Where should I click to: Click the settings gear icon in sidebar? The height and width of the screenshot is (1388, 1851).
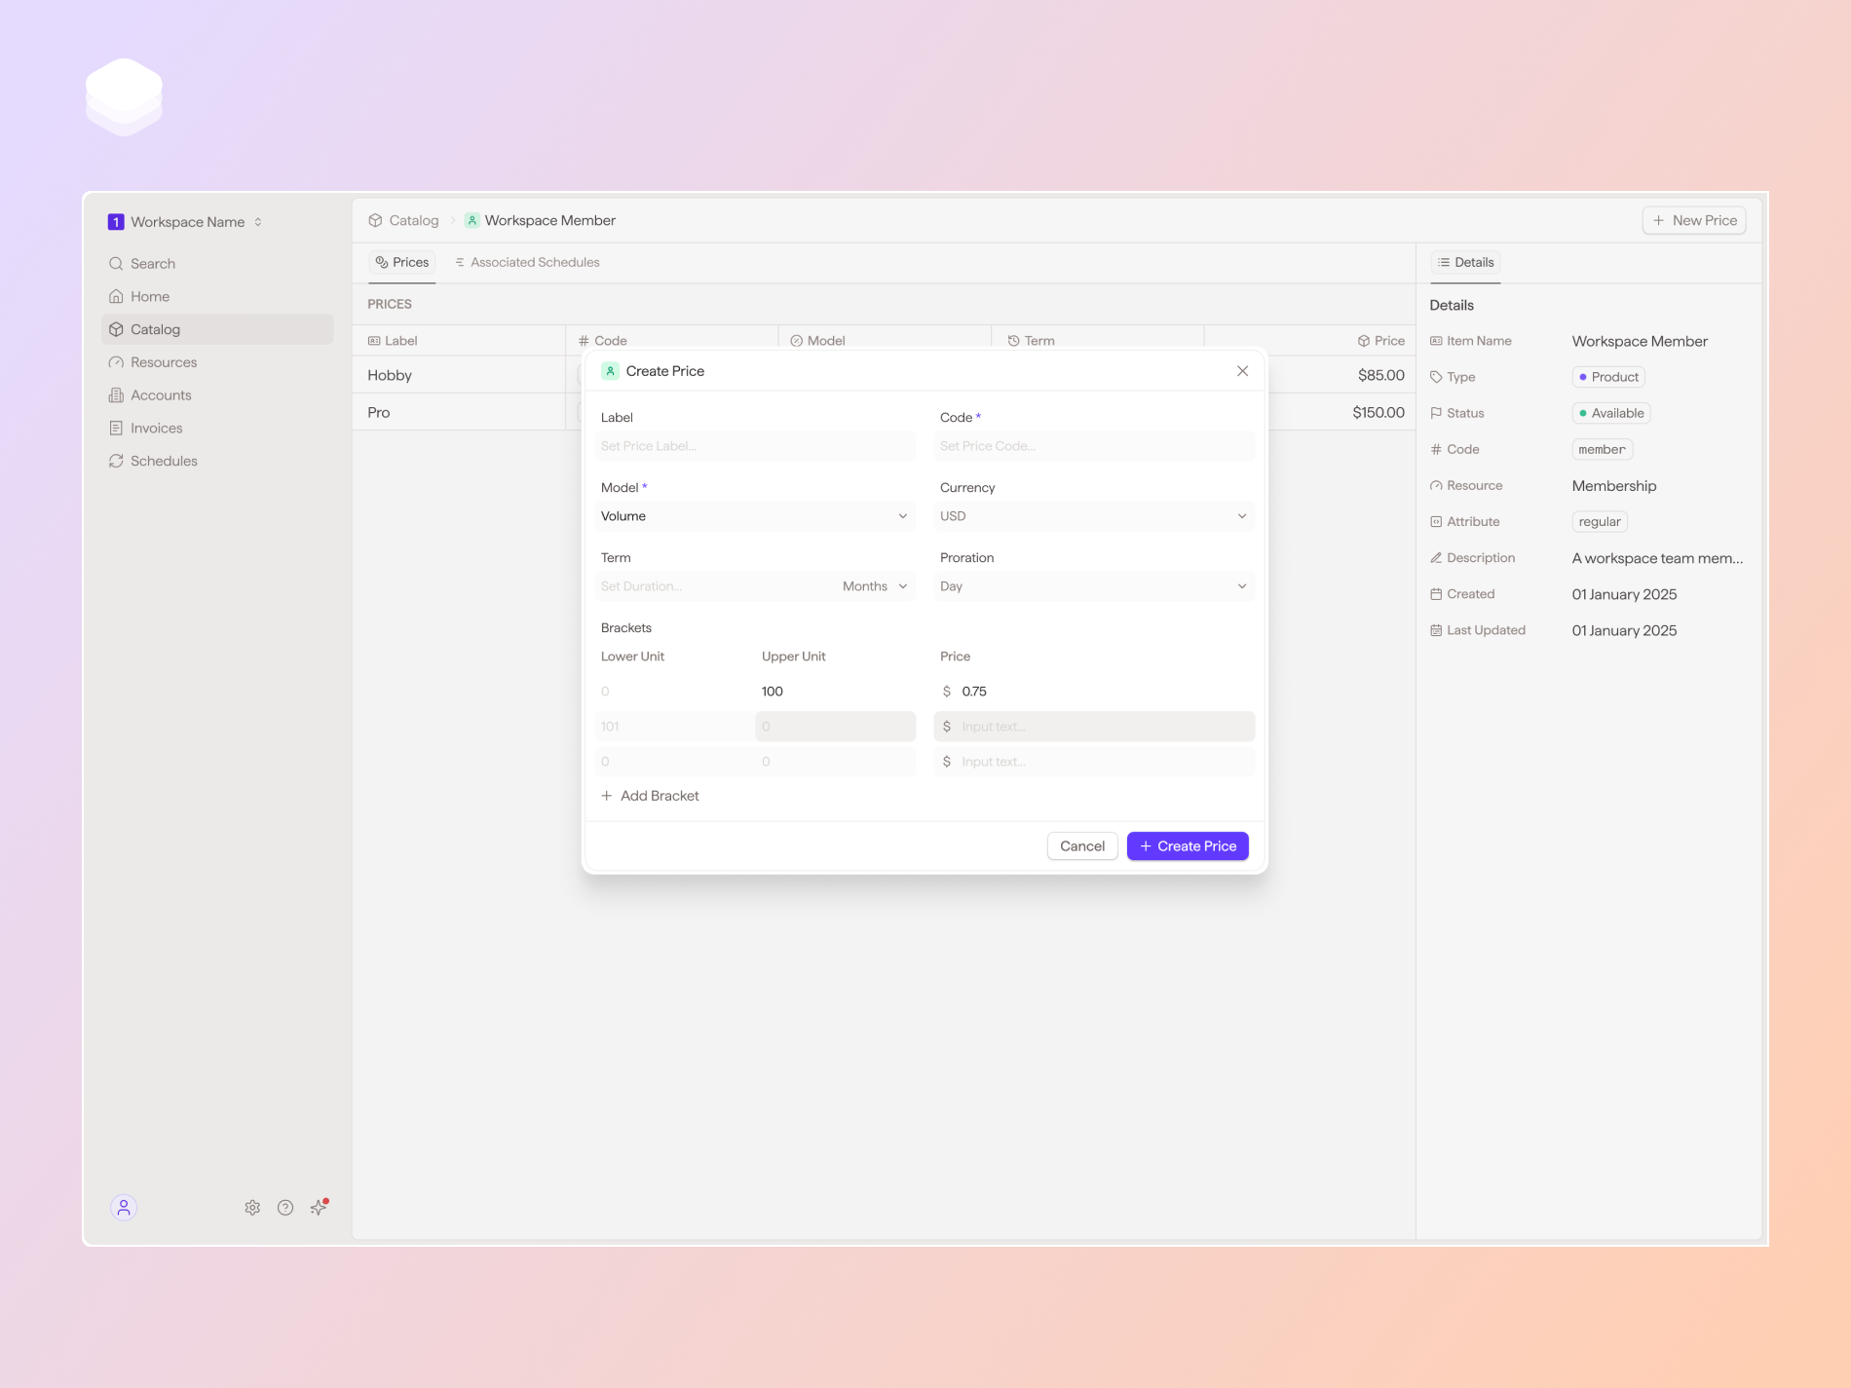252,1208
